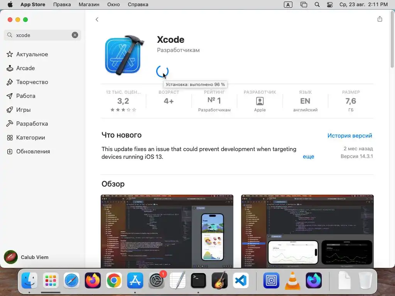Click the Игры rocket icon
Viewport: 395px width, 296px height.
[x=10, y=110]
